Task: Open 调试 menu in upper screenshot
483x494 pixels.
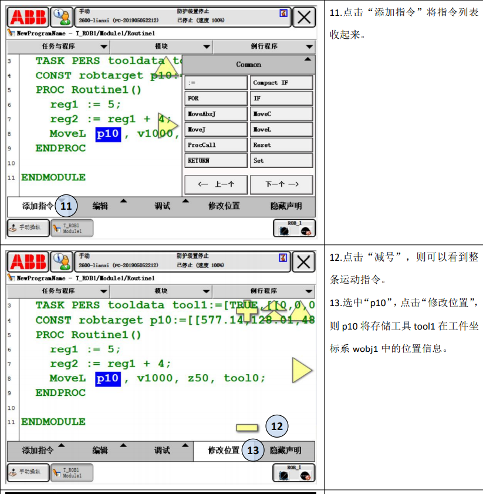Action: [x=162, y=206]
